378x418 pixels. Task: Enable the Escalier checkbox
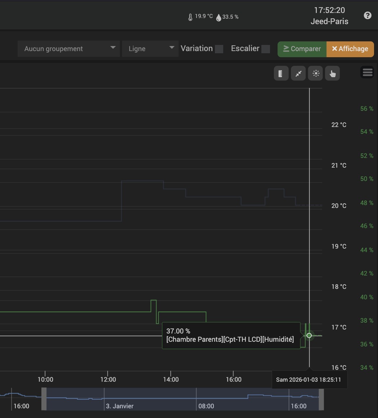[266, 49]
